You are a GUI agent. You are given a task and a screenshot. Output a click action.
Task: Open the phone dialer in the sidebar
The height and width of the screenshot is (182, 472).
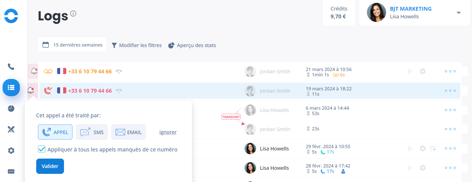tap(11, 66)
